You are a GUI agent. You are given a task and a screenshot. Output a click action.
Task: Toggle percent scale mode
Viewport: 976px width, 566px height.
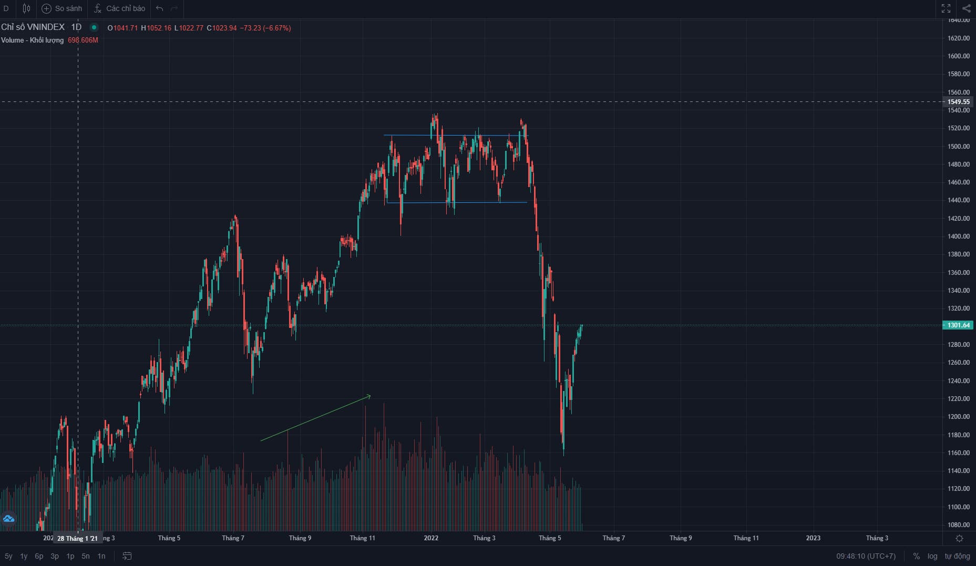[916, 555]
